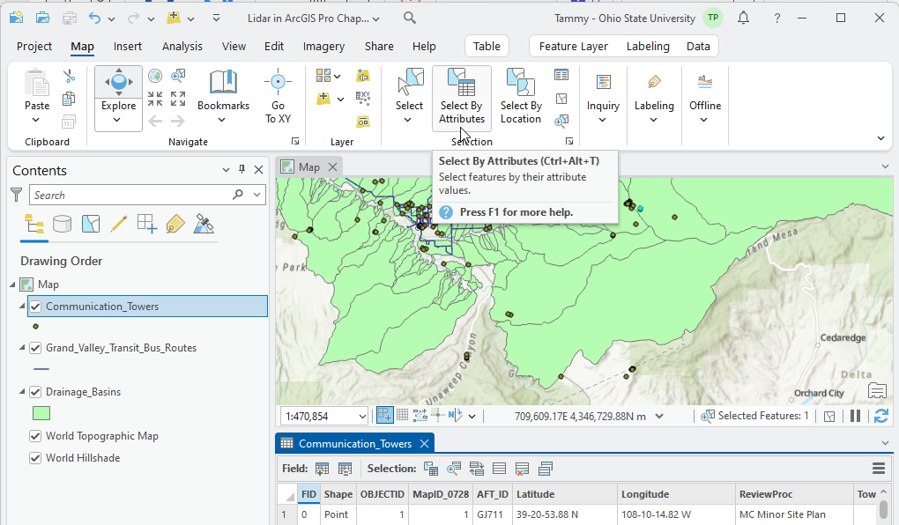The width and height of the screenshot is (899, 525).
Task: Switch to the Analysis ribbon tab
Action: pos(182,46)
